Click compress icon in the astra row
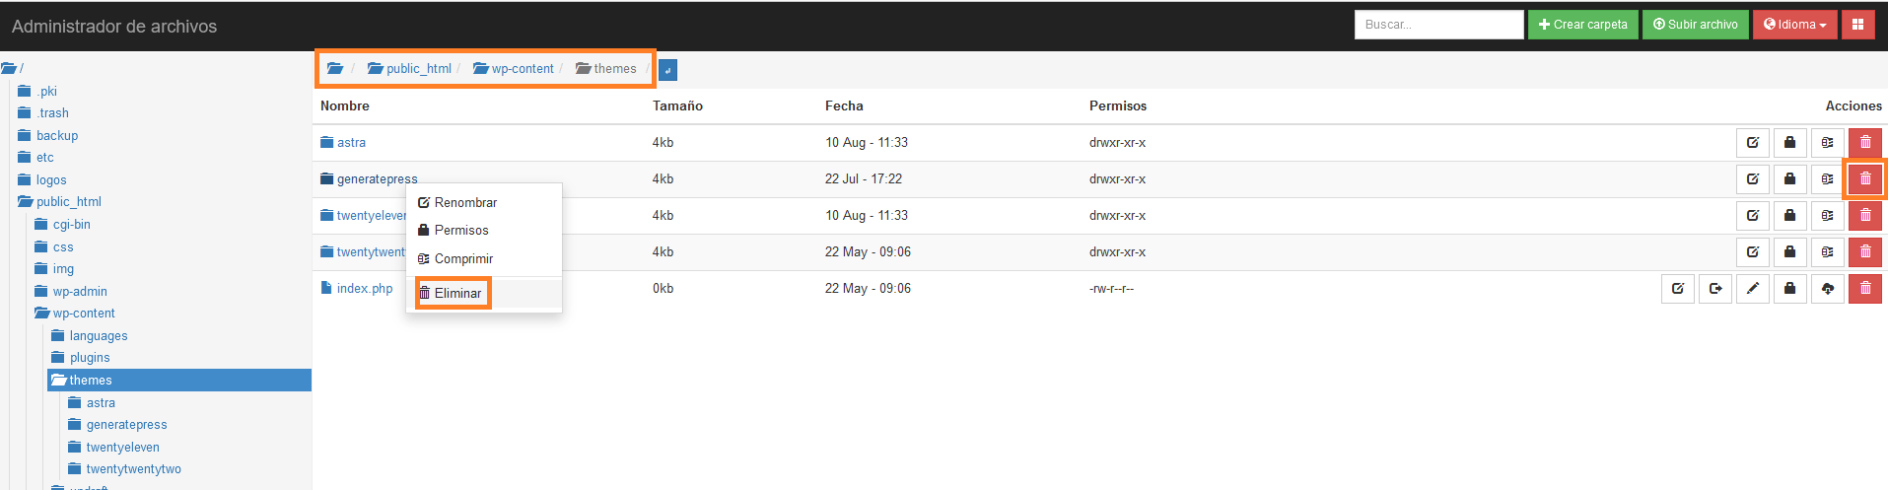This screenshot has height=490, width=1888. 1827,143
